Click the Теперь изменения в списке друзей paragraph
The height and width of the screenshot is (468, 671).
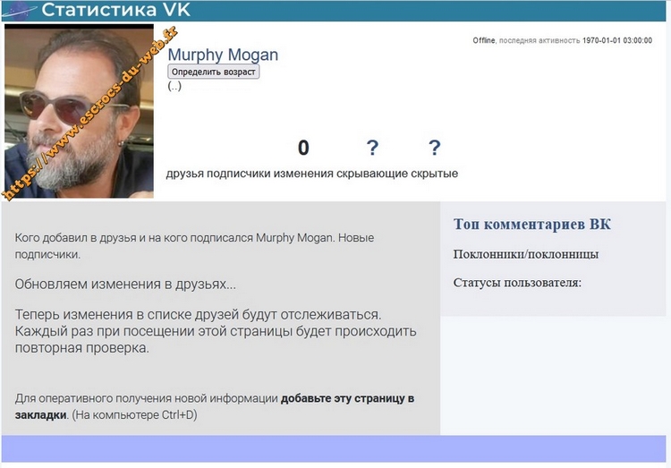pyautogui.click(x=216, y=331)
